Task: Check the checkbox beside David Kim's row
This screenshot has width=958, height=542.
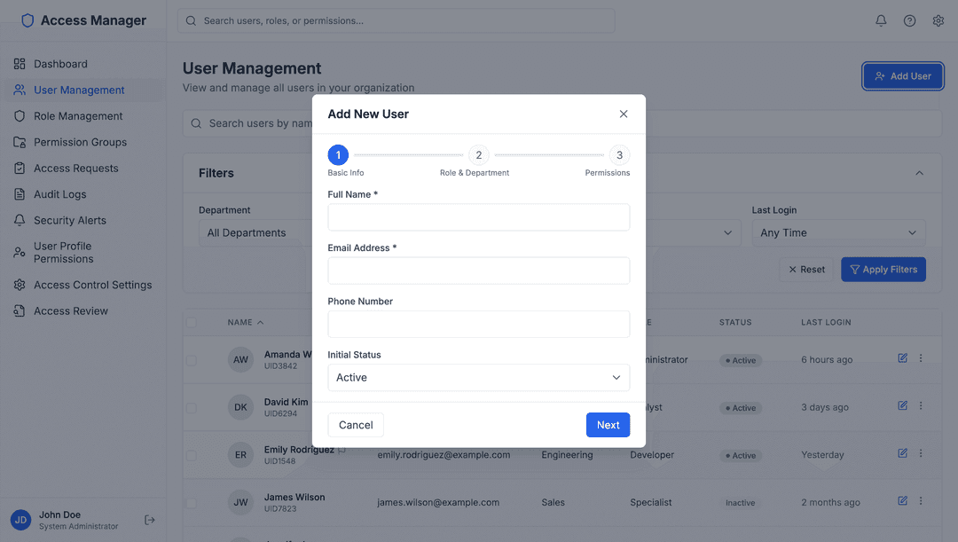Action: click(x=192, y=406)
